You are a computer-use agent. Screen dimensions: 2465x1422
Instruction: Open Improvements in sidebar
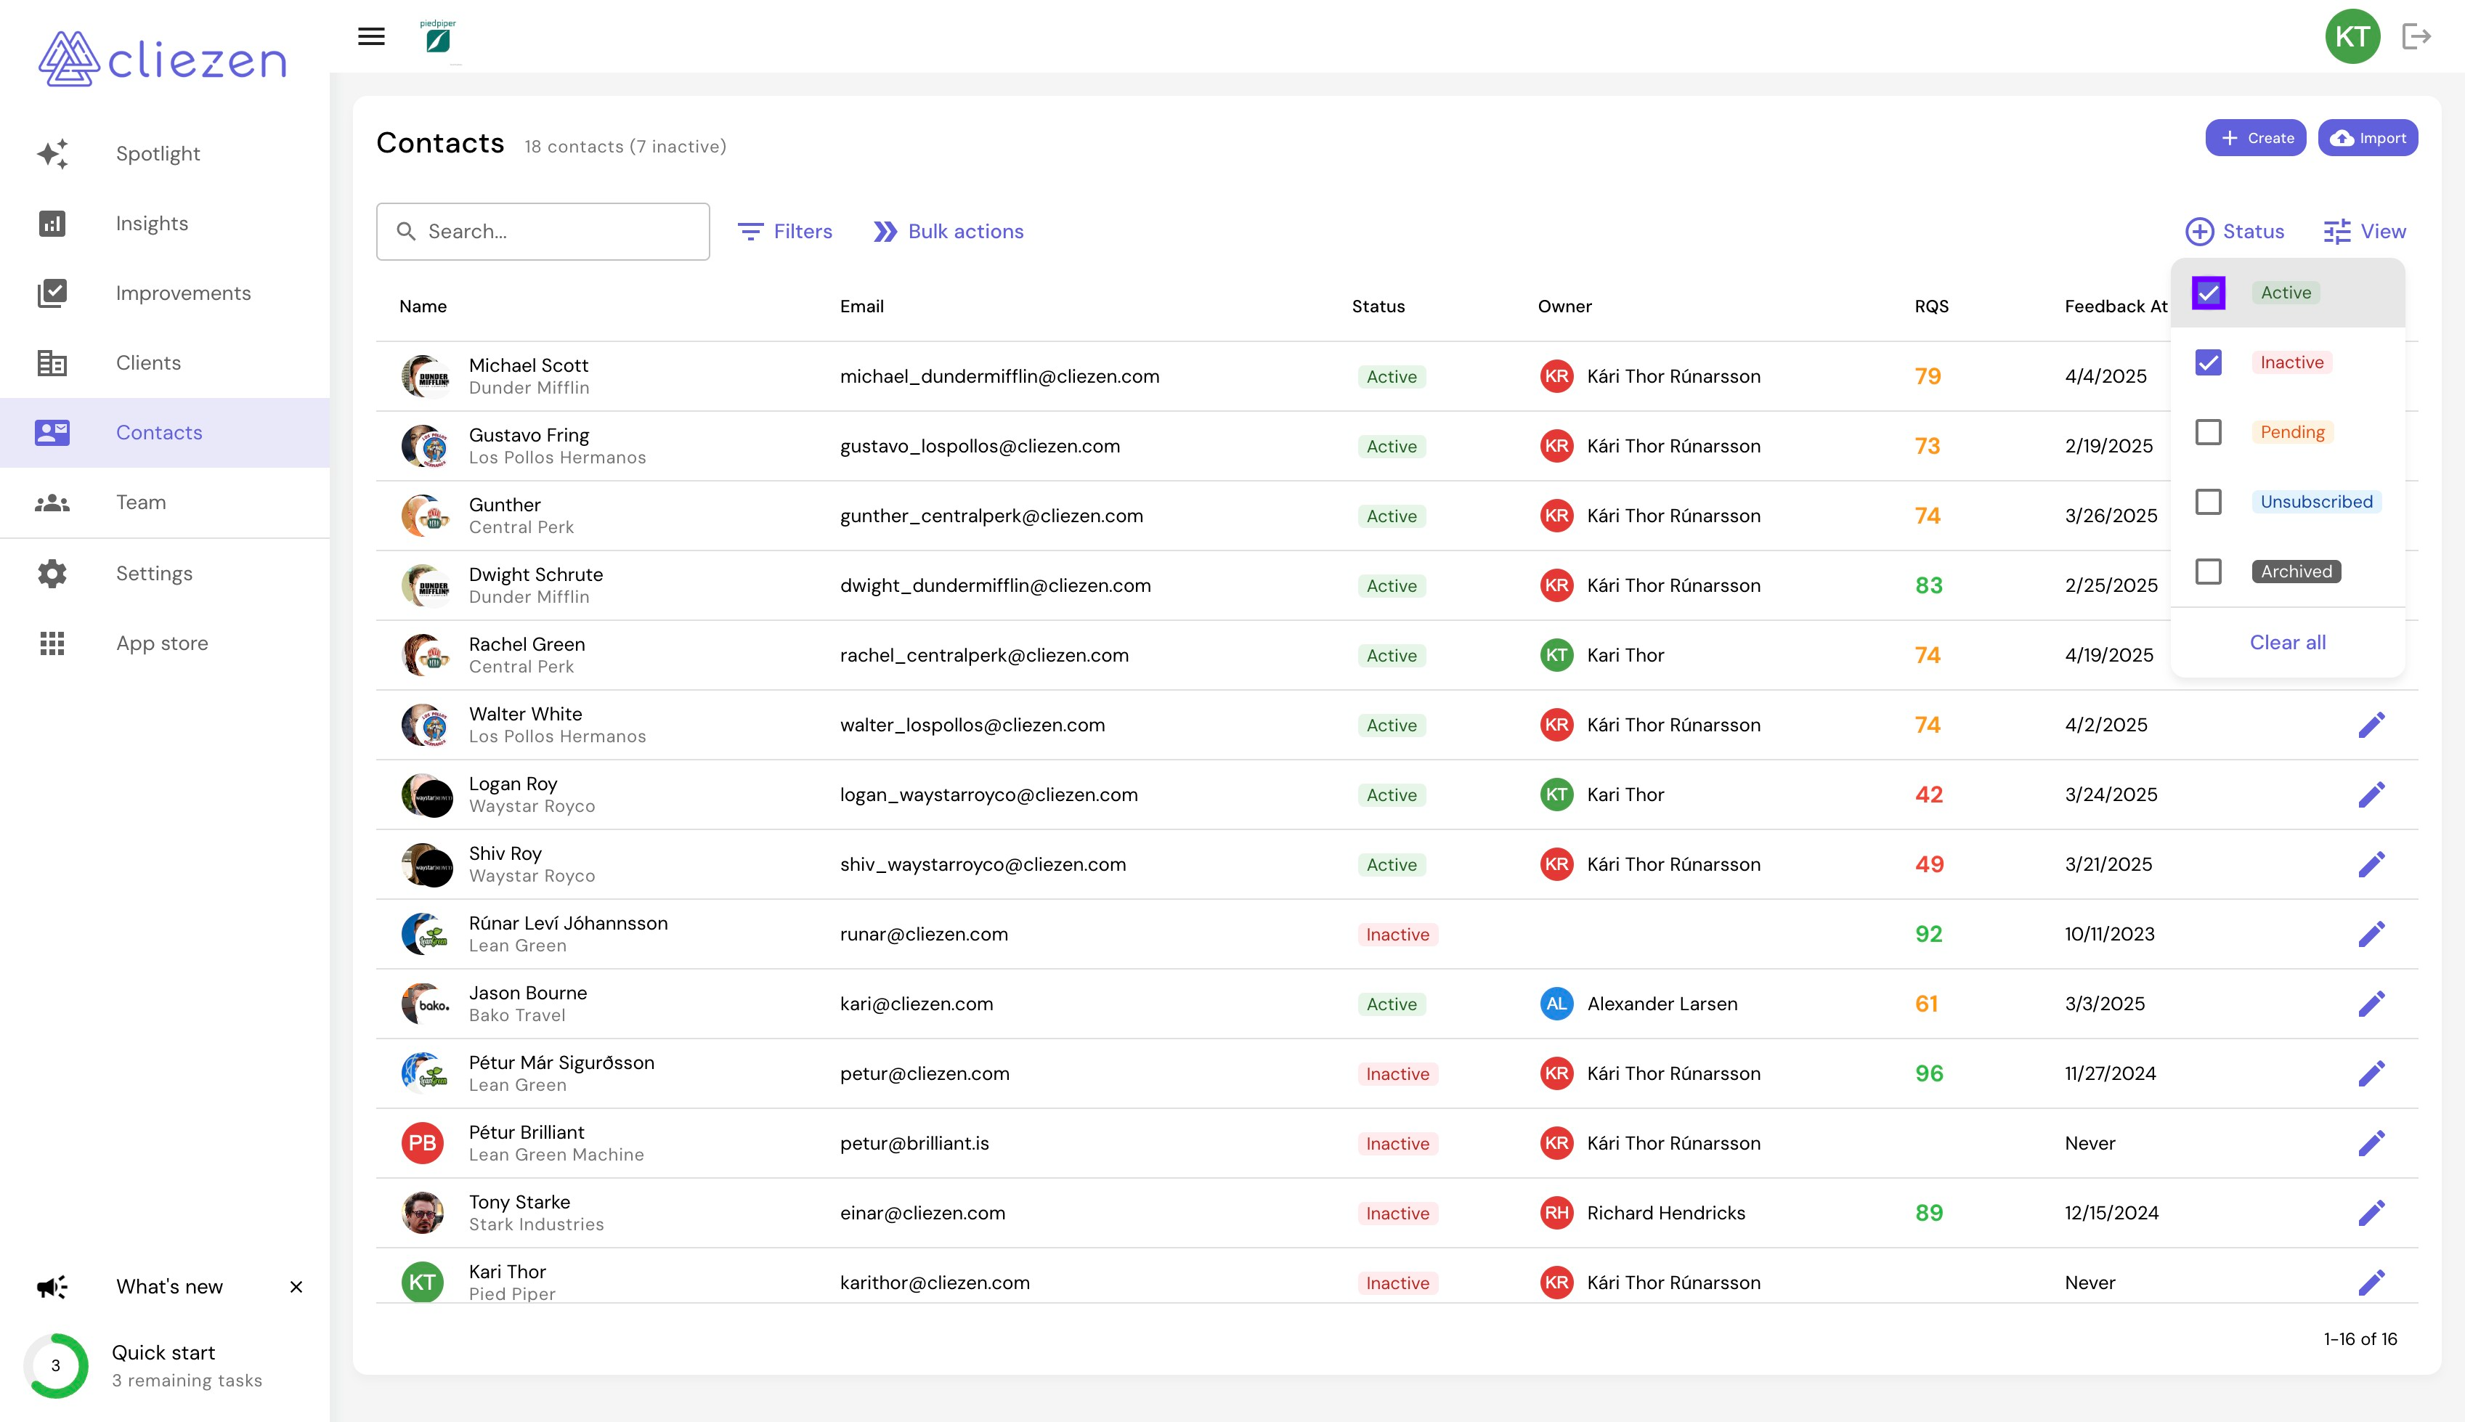pyautogui.click(x=165, y=293)
